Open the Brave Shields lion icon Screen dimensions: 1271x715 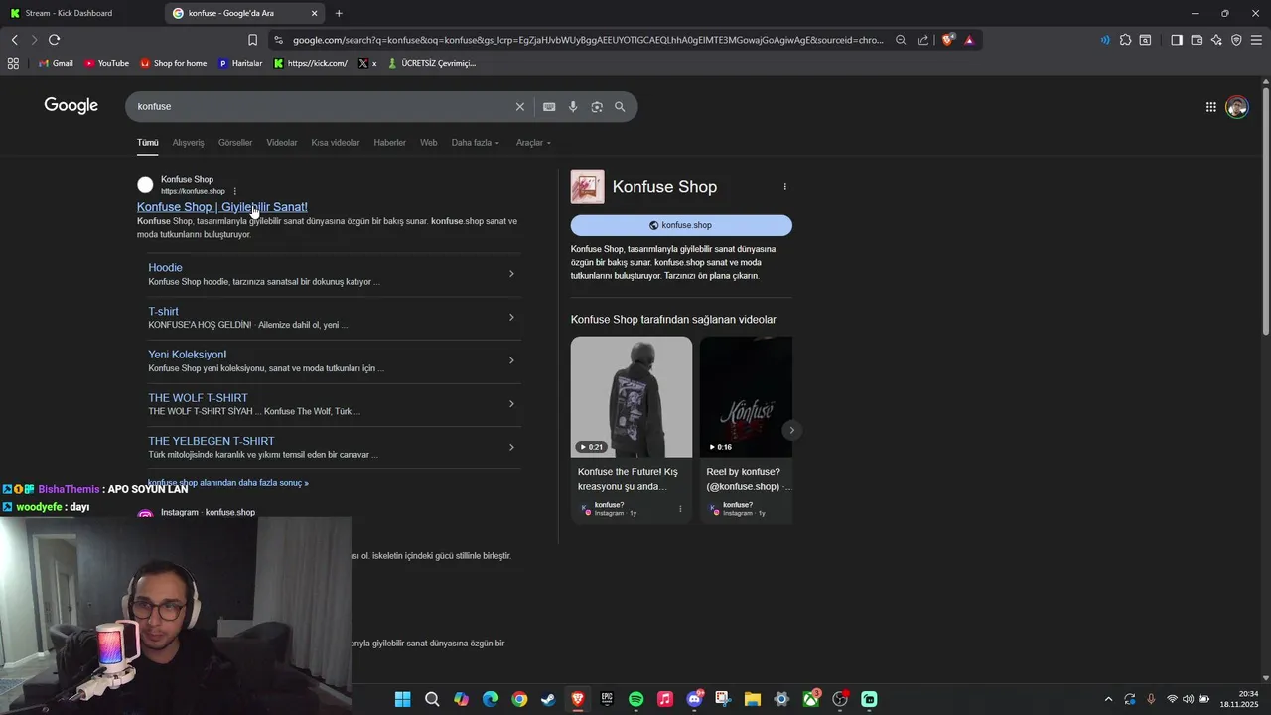(948, 40)
